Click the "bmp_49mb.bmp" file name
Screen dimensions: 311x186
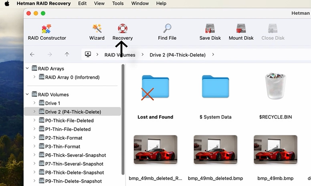point(275,178)
